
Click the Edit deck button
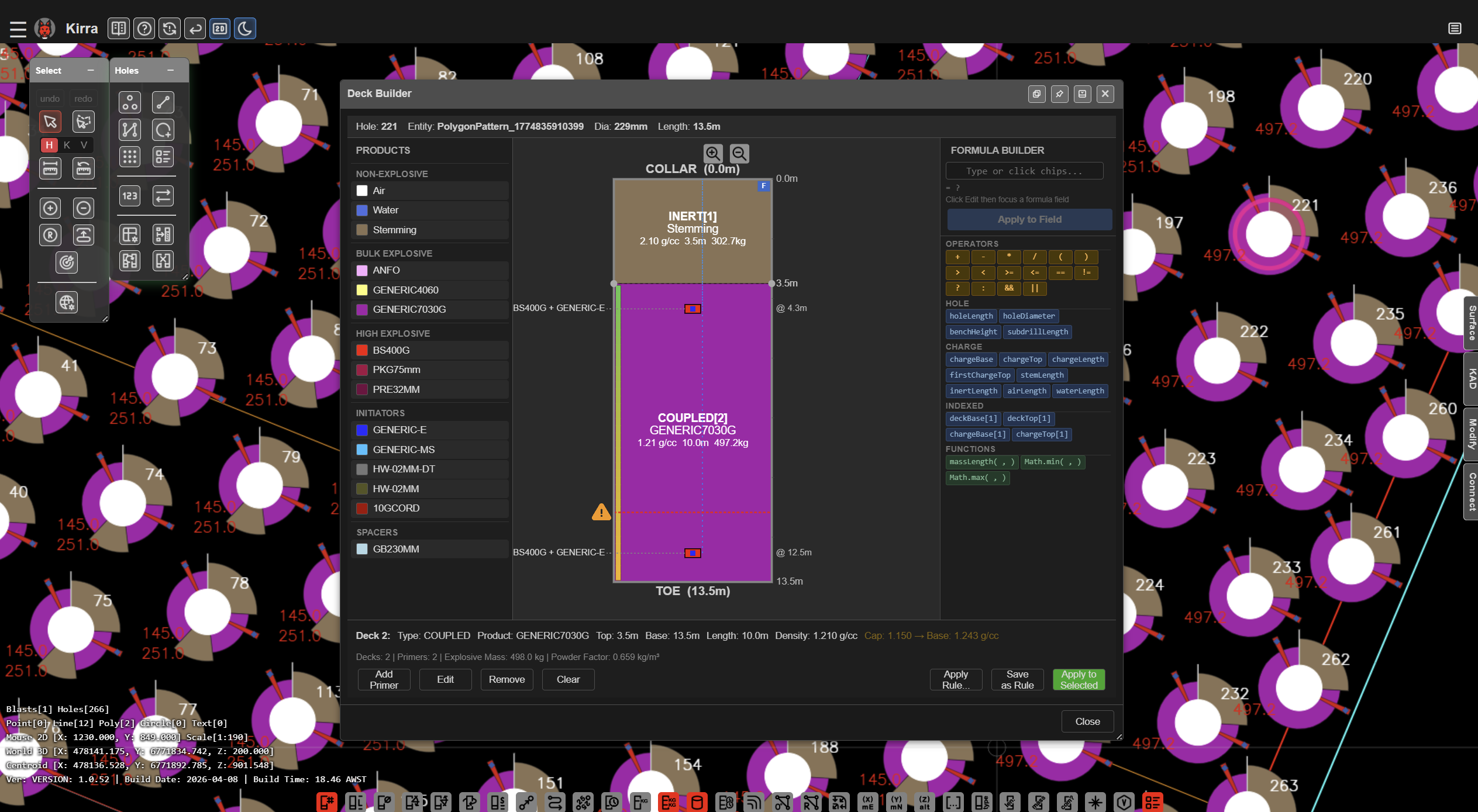point(445,679)
